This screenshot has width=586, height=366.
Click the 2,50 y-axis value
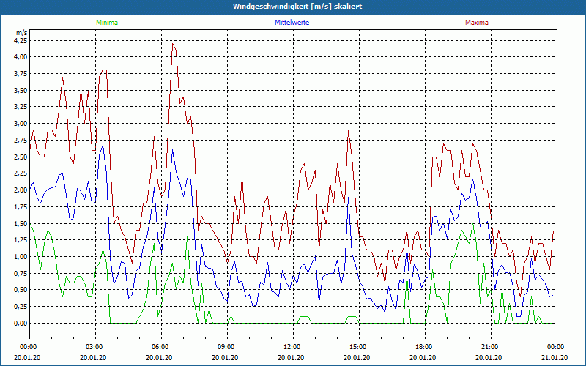[x=21, y=157]
